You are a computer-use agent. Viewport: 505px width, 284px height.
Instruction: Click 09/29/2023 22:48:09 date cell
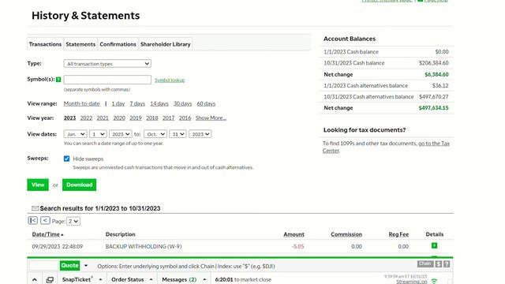[x=58, y=246]
